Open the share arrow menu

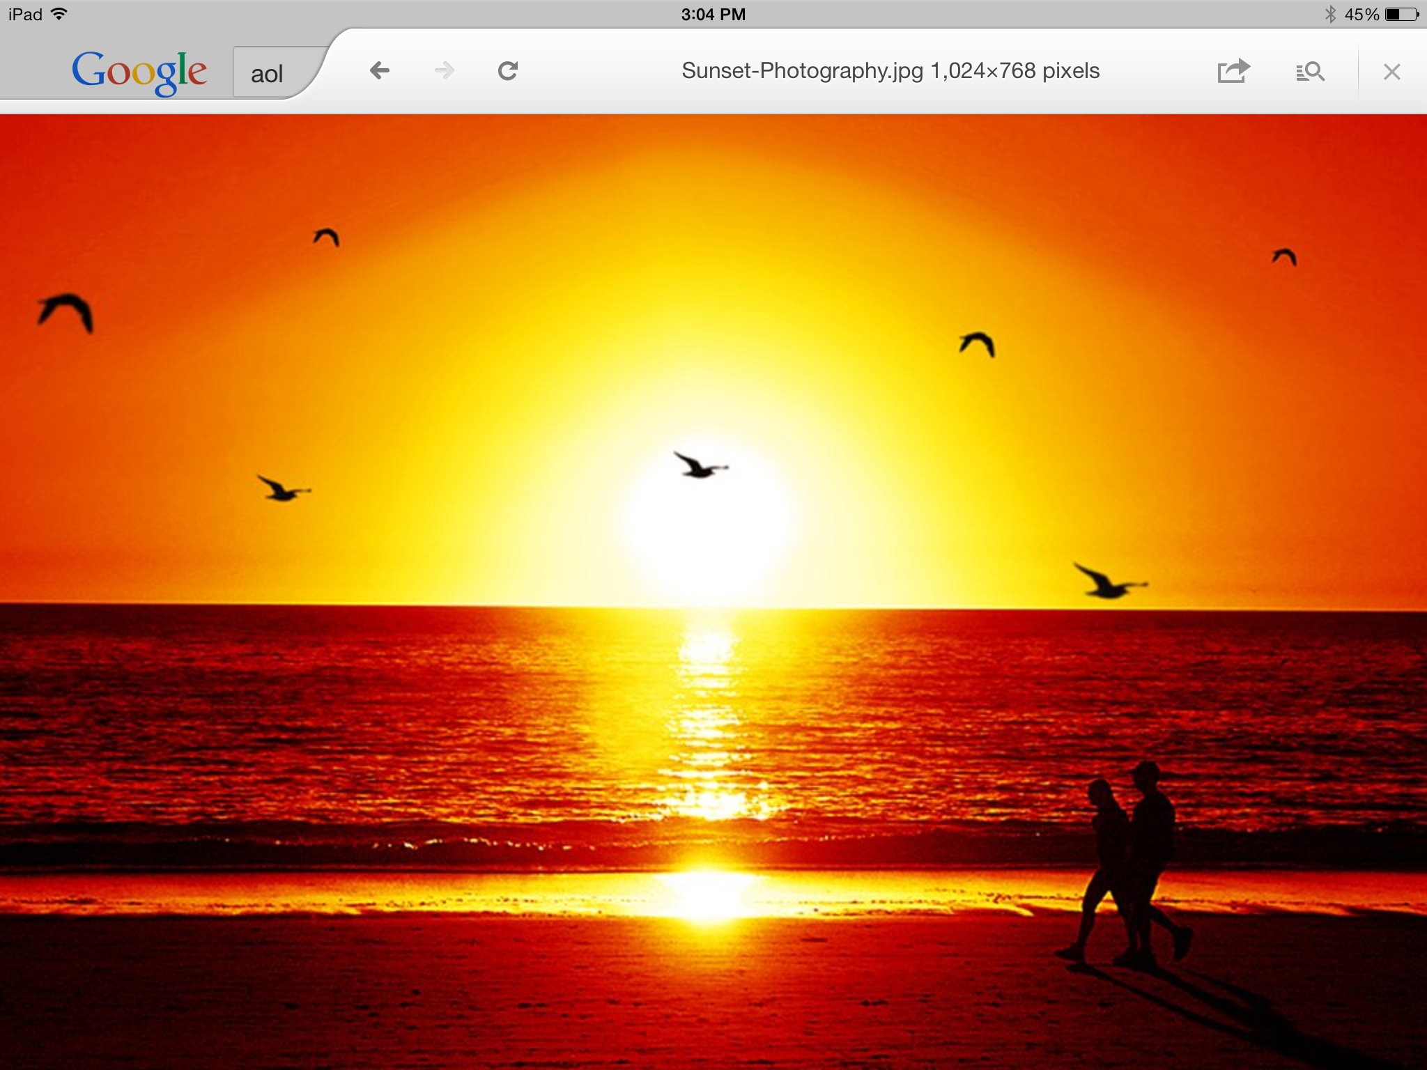tap(1233, 70)
